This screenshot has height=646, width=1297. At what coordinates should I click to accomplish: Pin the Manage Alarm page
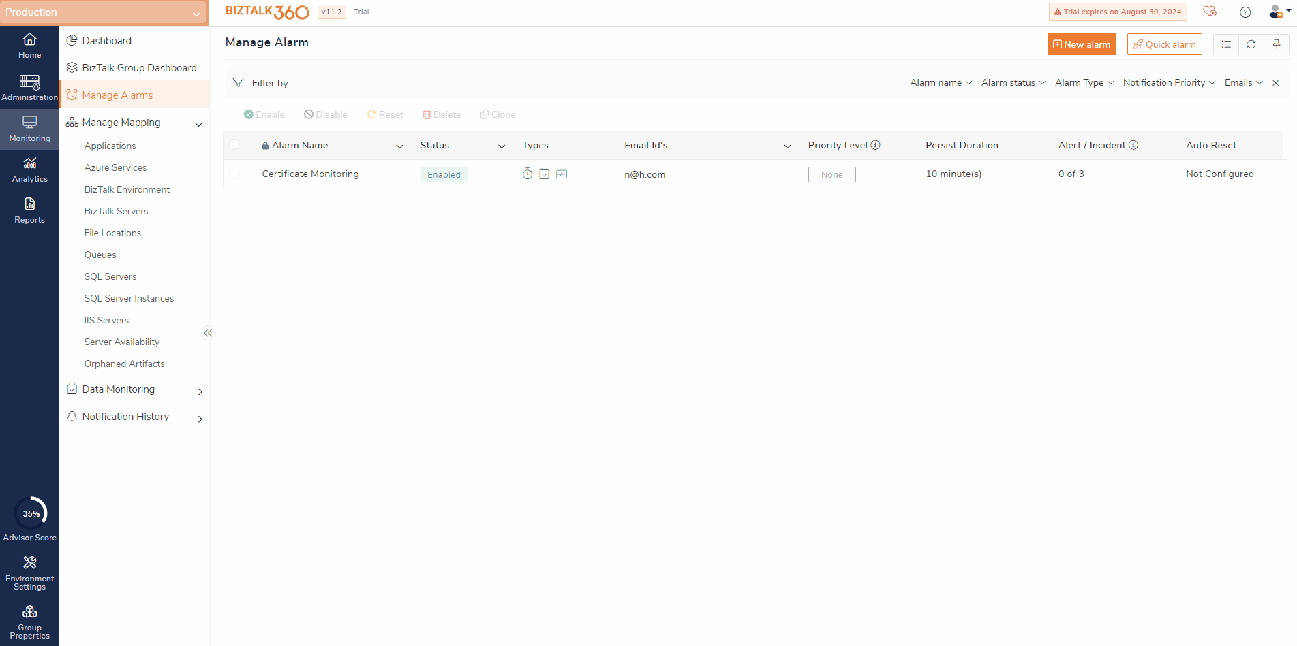(x=1276, y=44)
